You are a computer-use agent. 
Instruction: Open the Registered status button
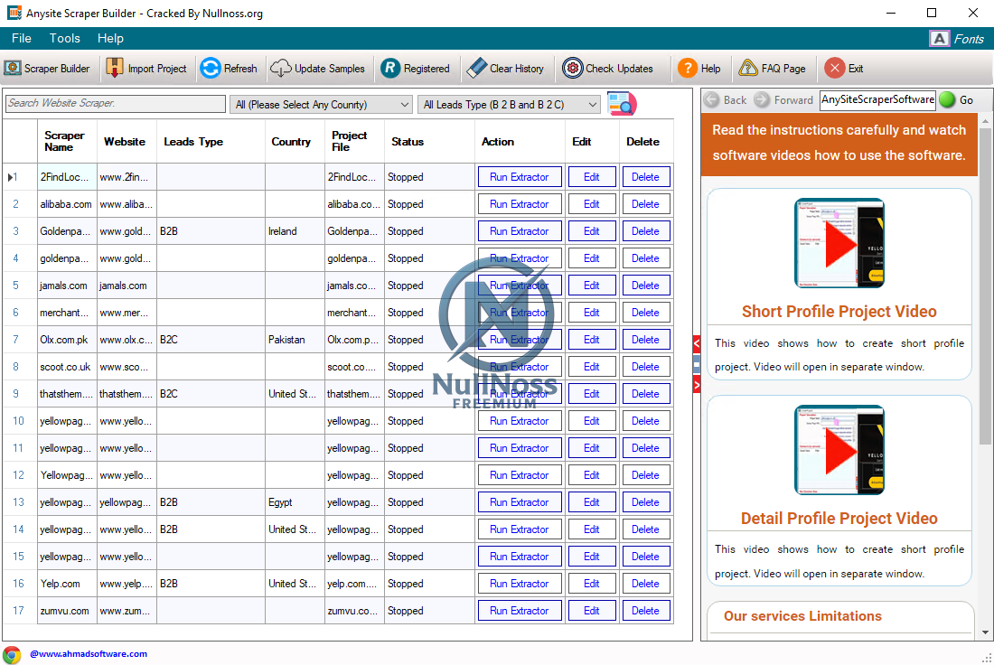[x=416, y=69]
